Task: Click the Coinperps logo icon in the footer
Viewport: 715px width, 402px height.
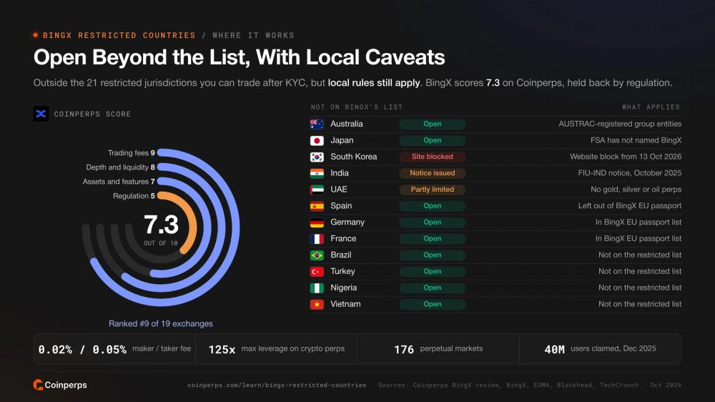Action: pyautogui.click(x=38, y=385)
